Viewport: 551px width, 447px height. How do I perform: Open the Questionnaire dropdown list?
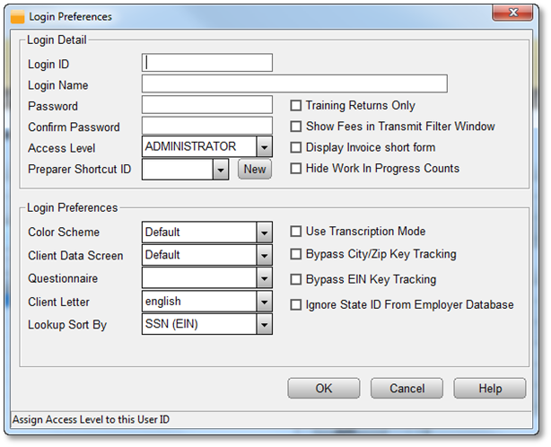tap(264, 278)
